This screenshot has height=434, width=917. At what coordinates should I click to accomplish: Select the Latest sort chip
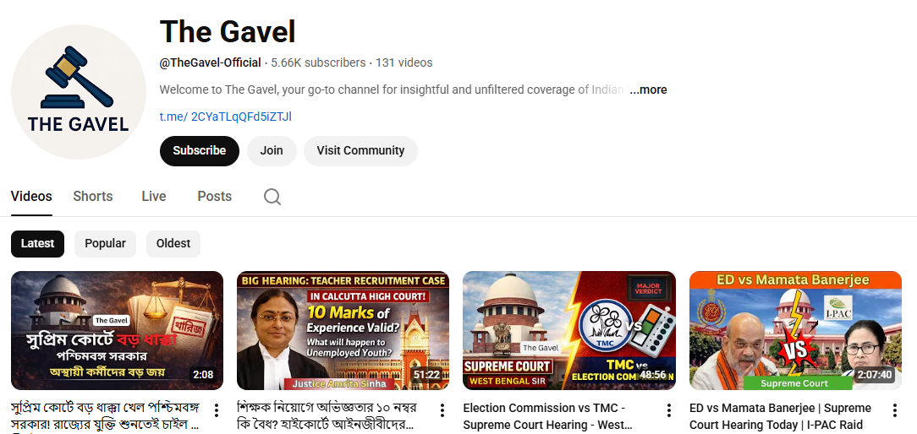[37, 243]
